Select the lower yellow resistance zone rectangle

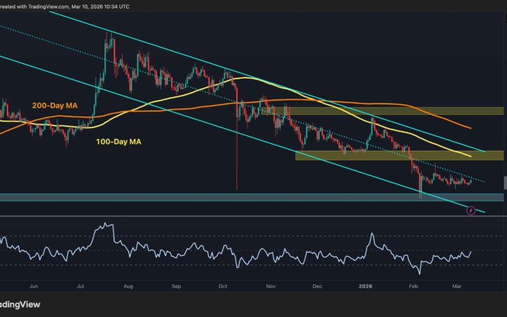(399, 155)
